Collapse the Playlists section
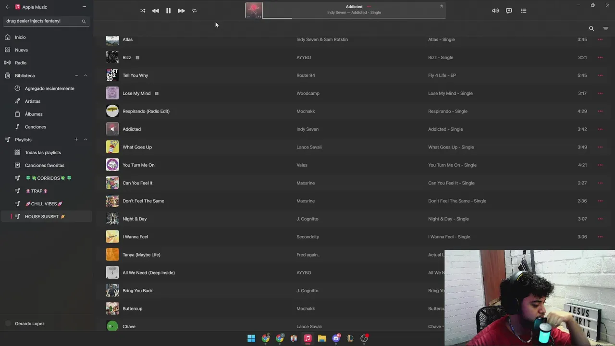The image size is (615, 346). (86, 139)
